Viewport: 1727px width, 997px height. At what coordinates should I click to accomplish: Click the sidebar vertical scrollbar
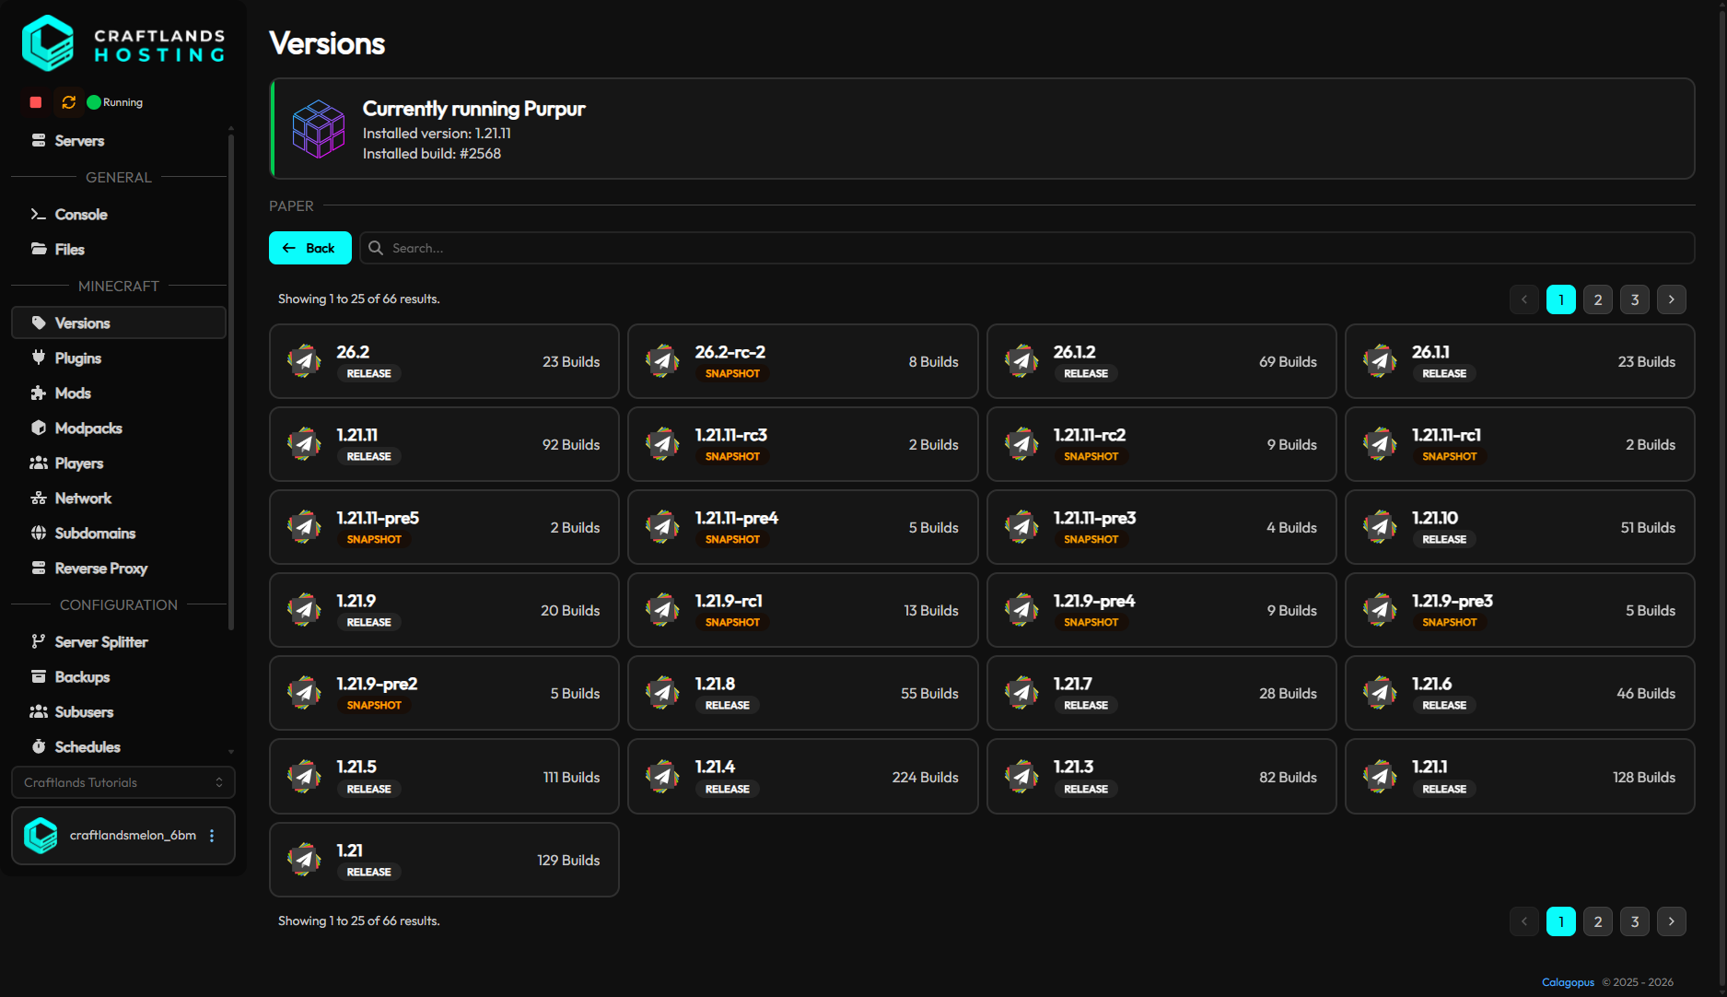pyautogui.click(x=231, y=382)
